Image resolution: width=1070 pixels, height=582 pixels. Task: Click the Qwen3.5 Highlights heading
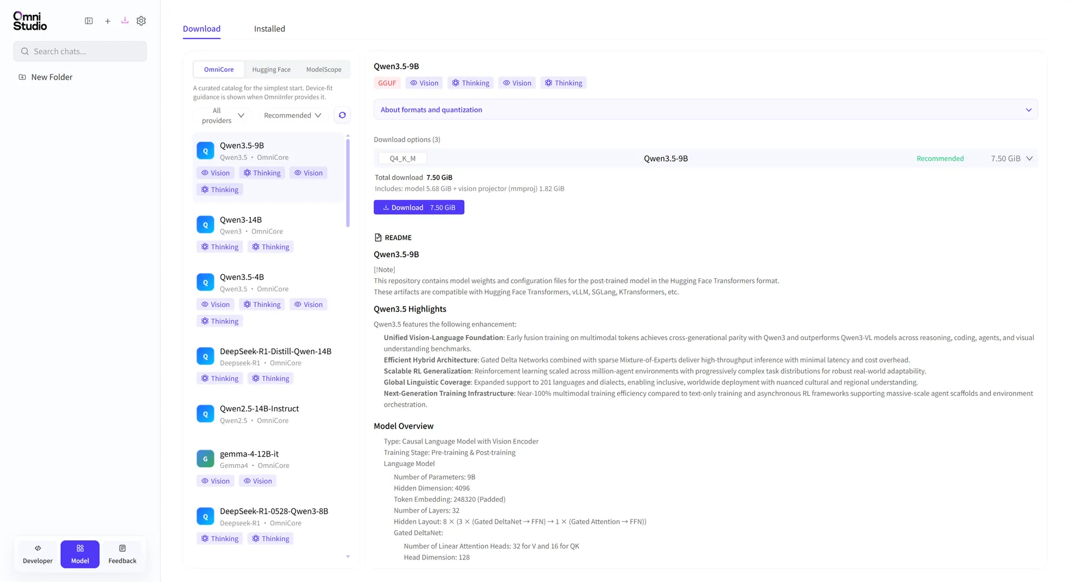pos(410,309)
